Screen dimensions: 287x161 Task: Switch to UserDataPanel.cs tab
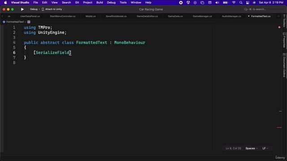tap(30, 16)
